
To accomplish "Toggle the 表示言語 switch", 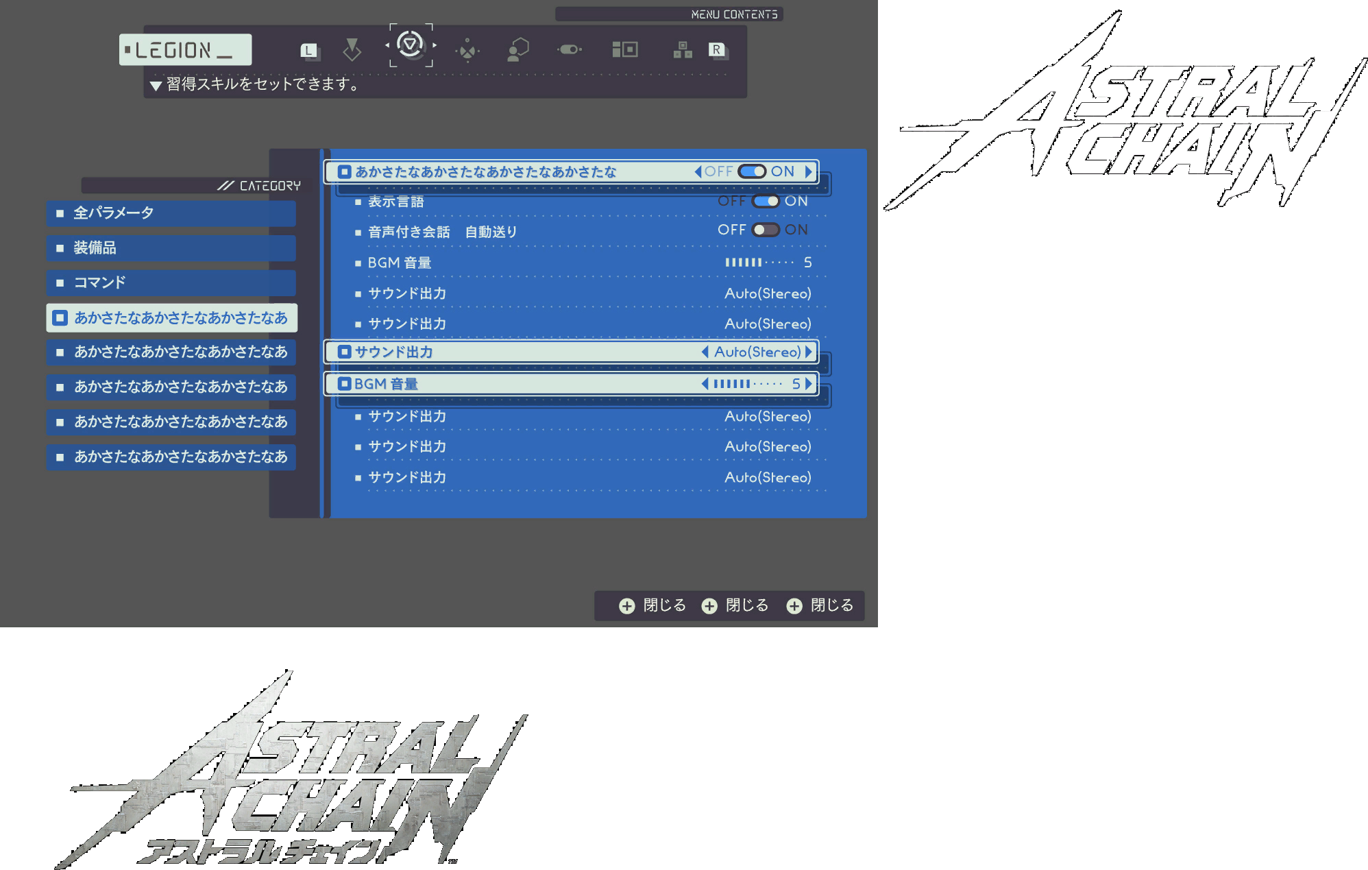I will coord(766,201).
